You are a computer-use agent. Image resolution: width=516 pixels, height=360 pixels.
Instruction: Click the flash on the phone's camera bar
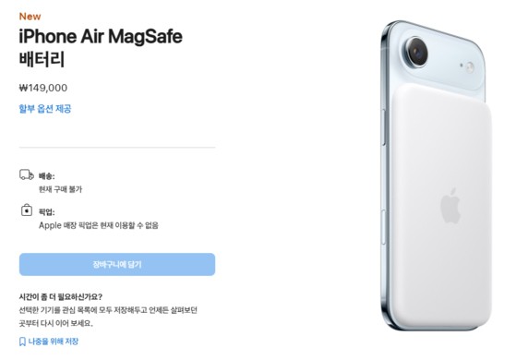470,67
